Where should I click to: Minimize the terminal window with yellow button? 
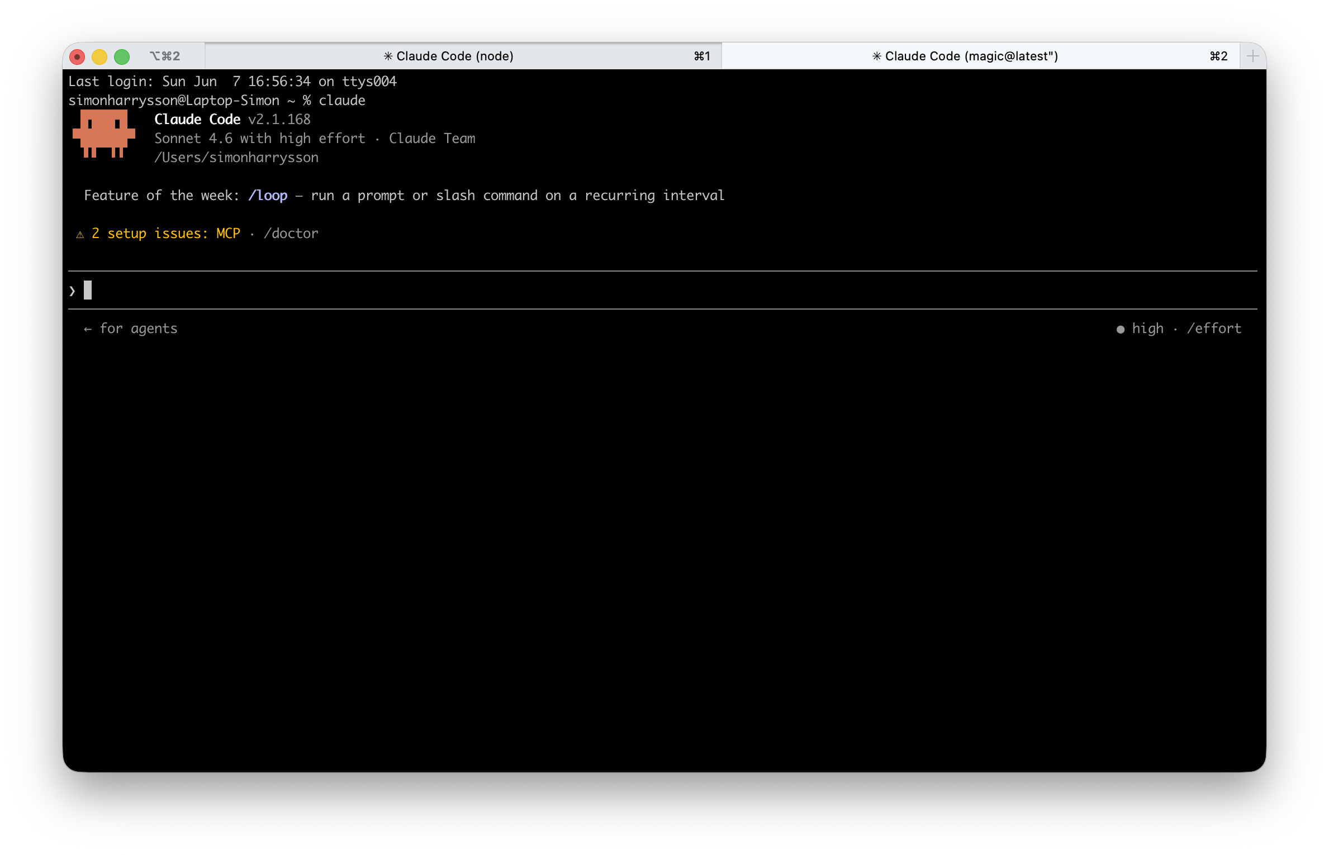click(99, 56)
